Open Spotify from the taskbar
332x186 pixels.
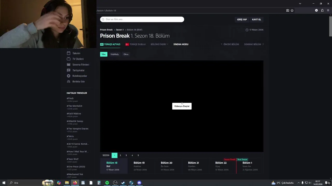pos(107,183)
